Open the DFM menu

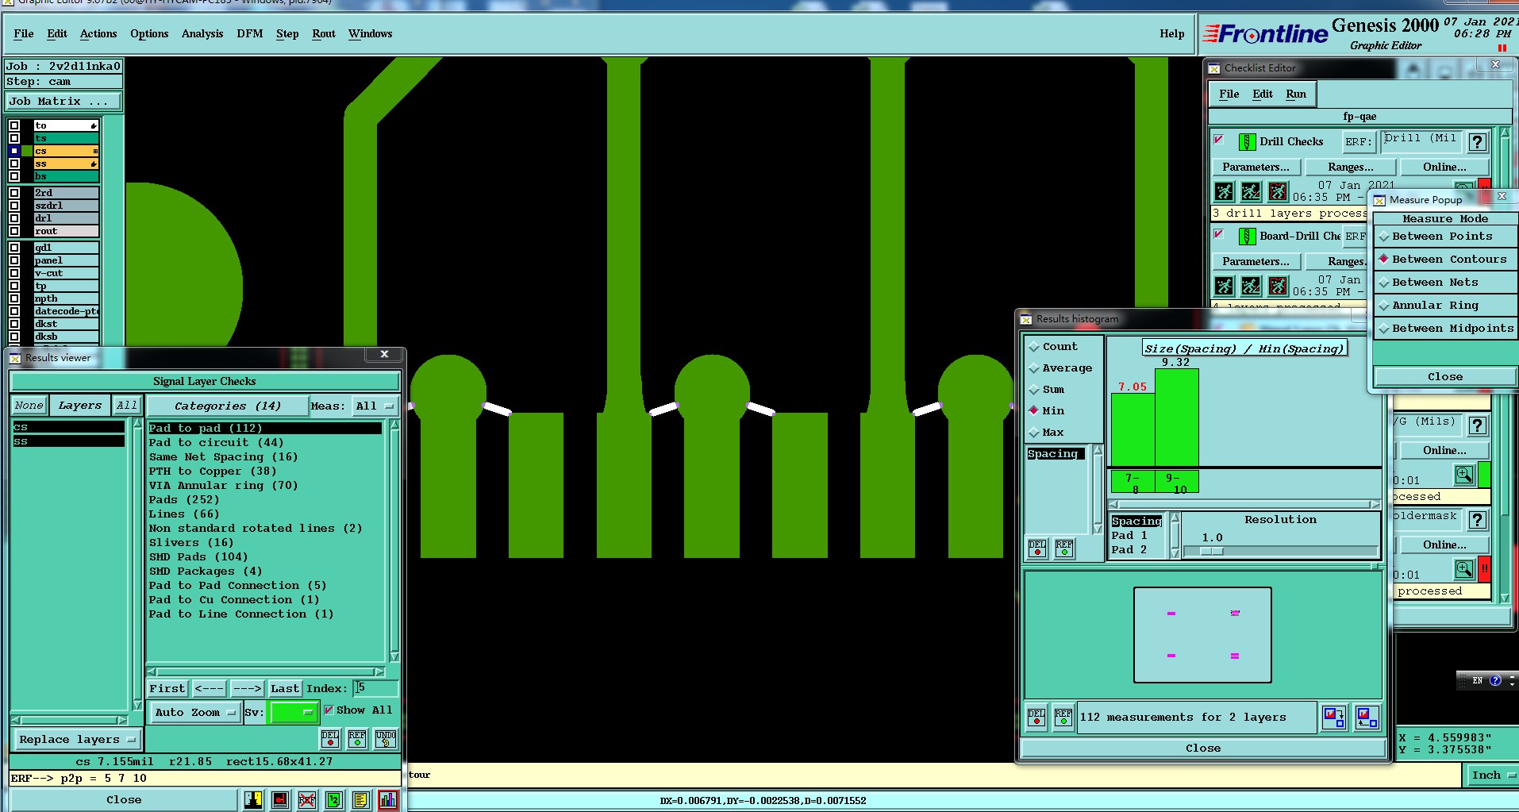pos(250,34)
